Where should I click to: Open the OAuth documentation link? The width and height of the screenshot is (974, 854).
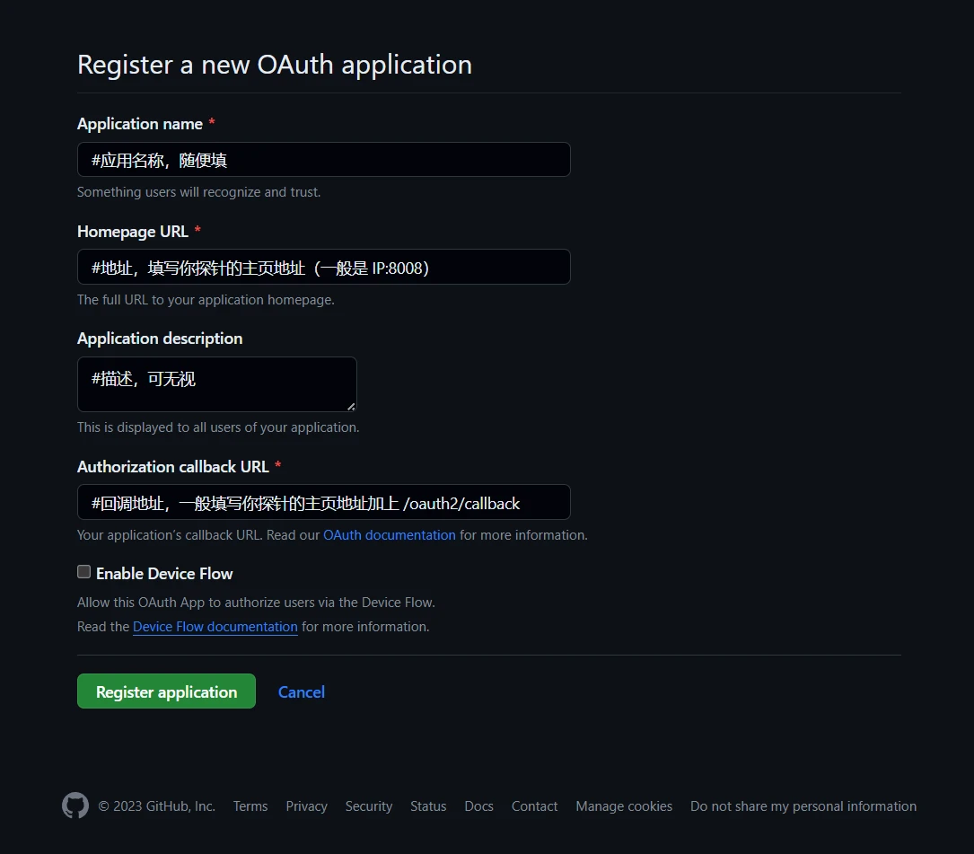pos(390,535)
